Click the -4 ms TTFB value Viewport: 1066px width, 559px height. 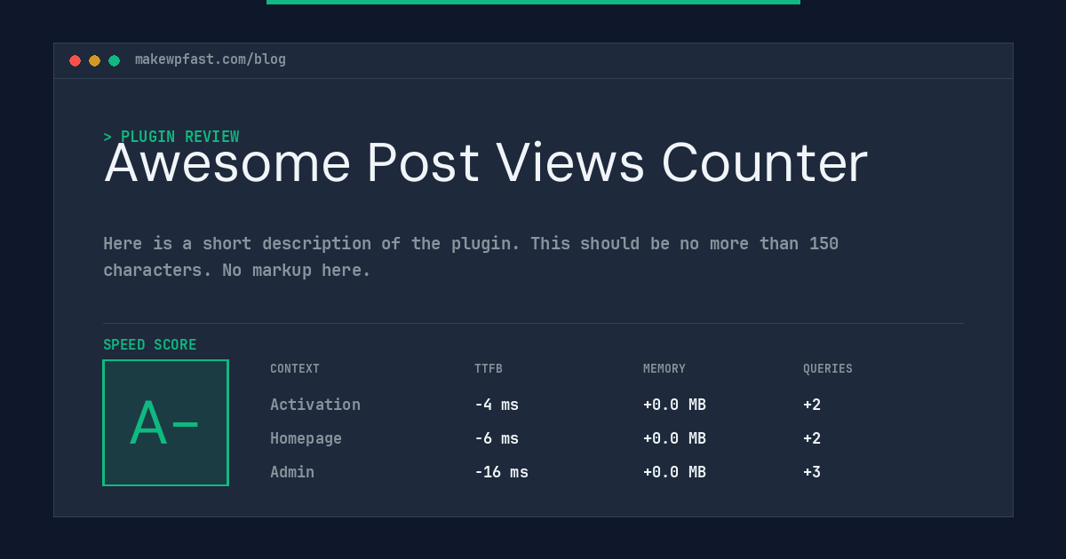(x=497, y=405)
